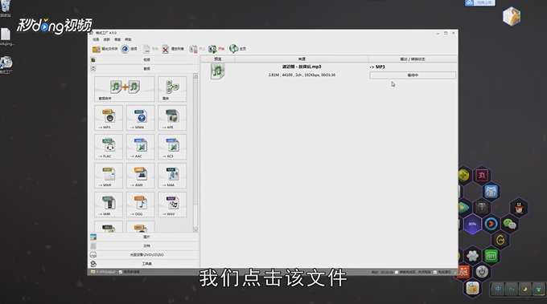Choose the -> AMR converter icon
This screenshot has height=304, width=547.
140,176
